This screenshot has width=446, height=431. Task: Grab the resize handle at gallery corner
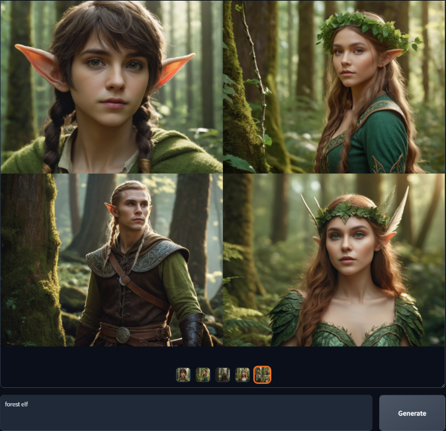point(443,385)
